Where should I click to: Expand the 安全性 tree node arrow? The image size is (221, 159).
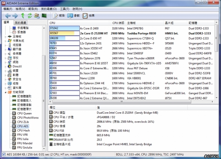[6, 79]
